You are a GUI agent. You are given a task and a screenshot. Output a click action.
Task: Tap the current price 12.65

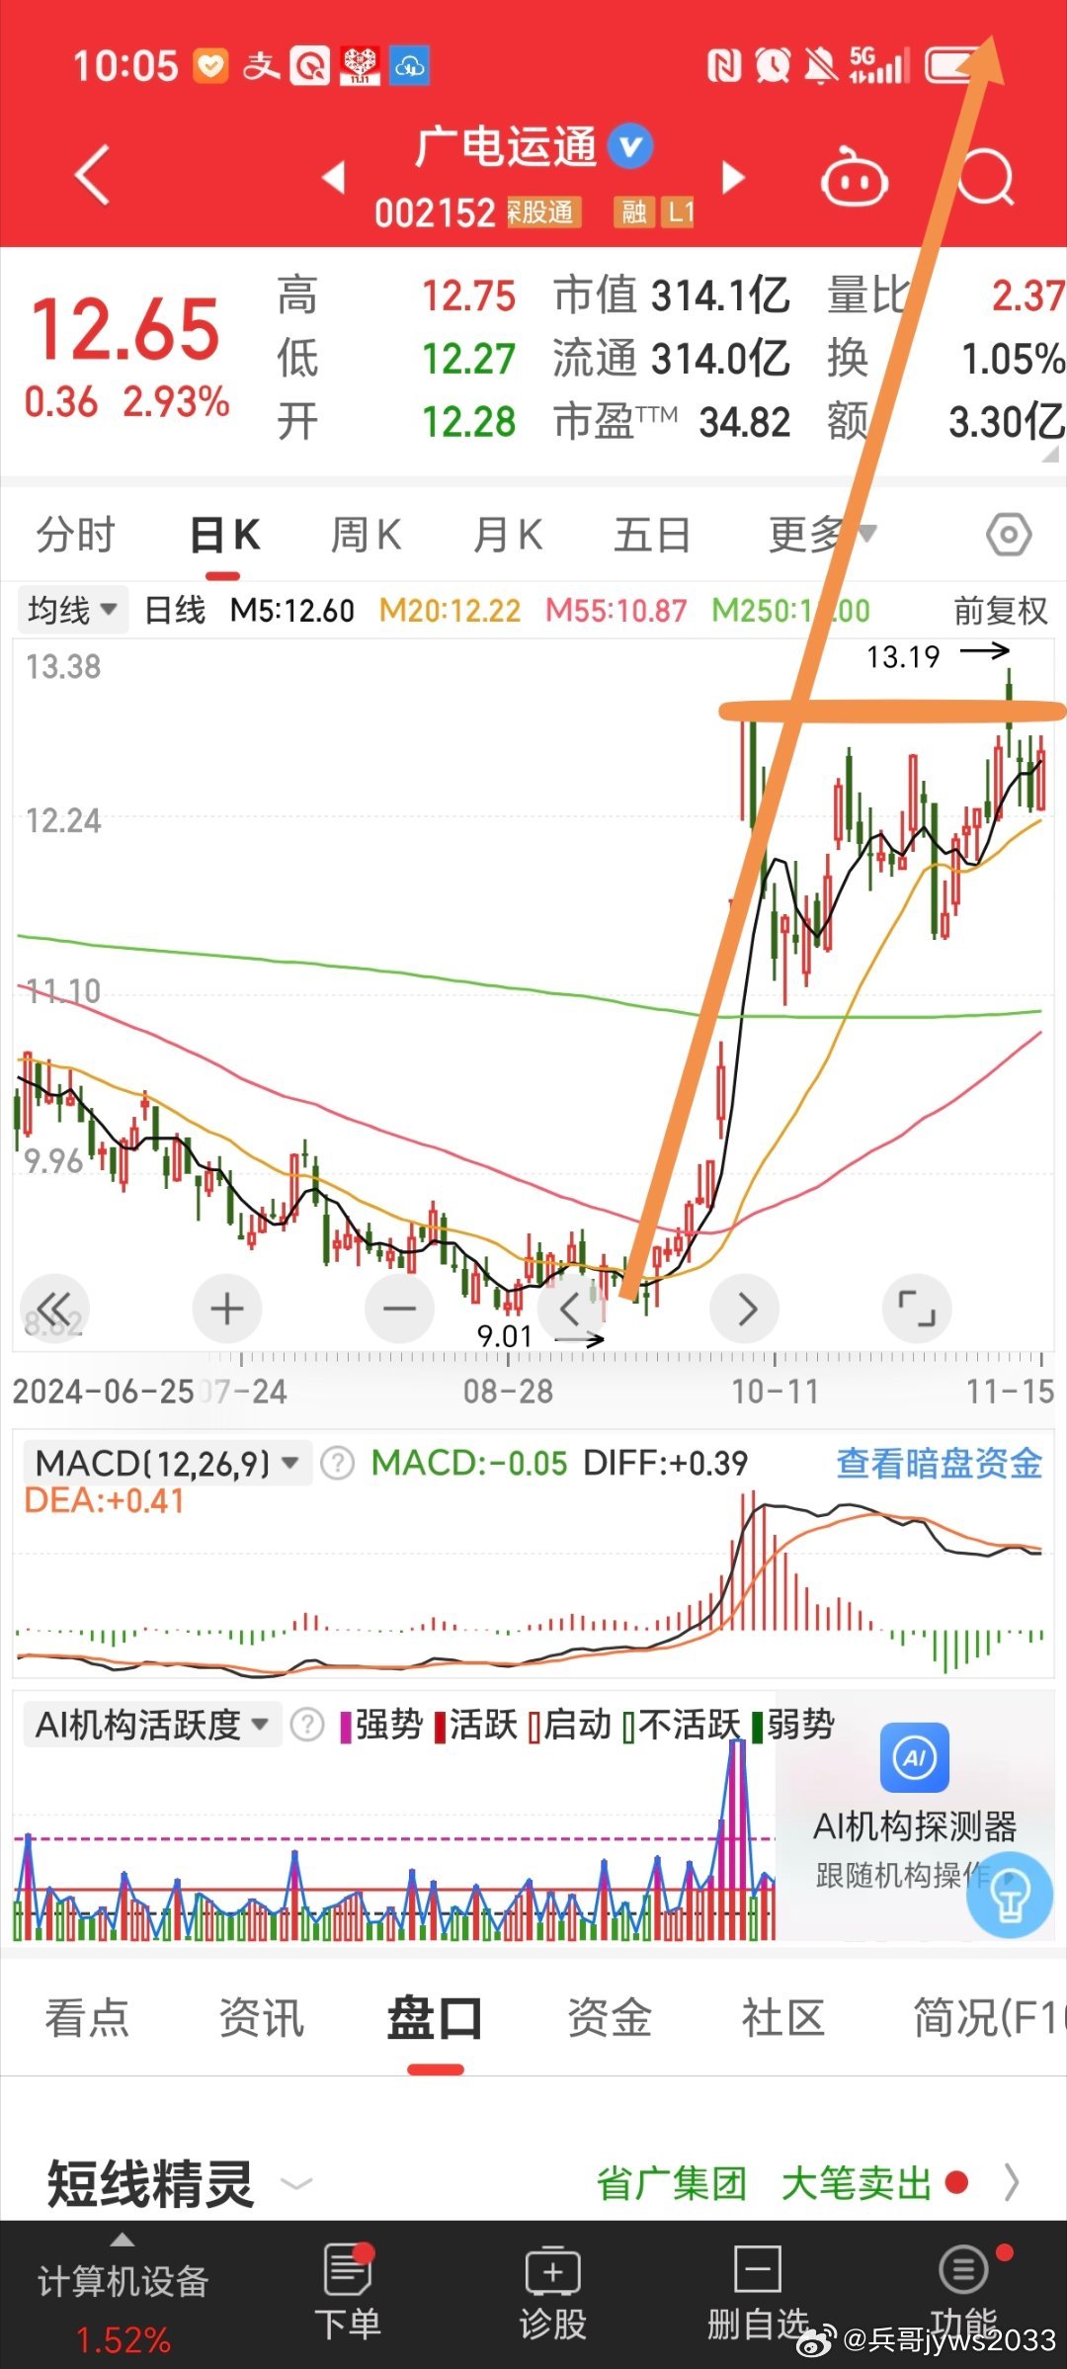pos(125,329)
